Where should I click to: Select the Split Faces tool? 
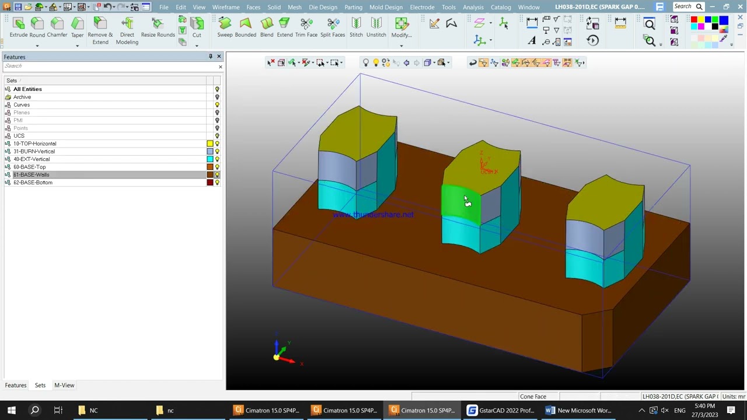pos(333,28)
